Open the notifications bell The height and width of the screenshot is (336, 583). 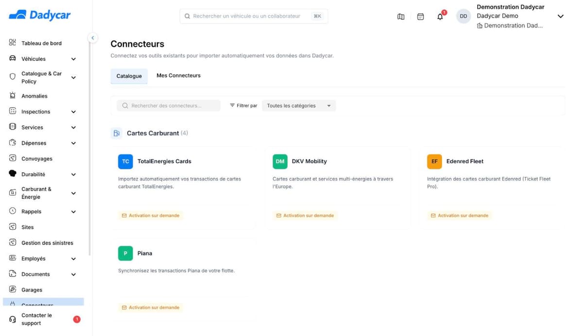(x=440, y=17)
